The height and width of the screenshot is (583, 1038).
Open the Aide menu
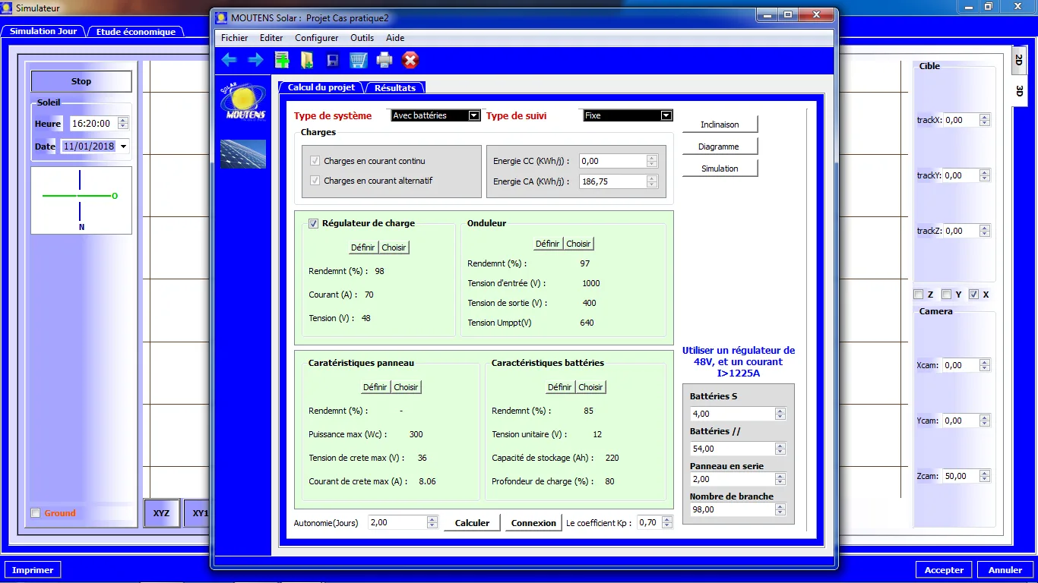pos(395,37)
